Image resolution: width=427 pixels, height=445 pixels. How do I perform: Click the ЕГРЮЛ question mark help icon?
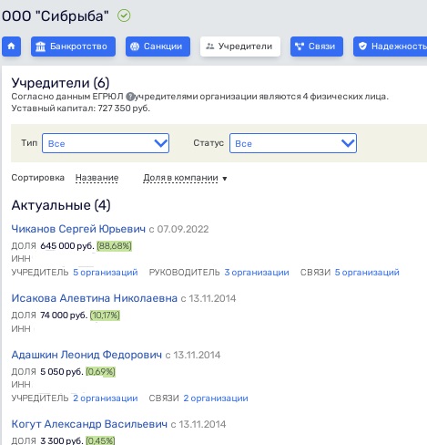point(130,97)
